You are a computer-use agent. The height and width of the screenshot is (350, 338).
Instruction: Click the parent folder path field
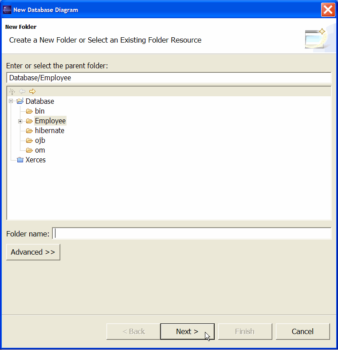[x=169, y=78]
